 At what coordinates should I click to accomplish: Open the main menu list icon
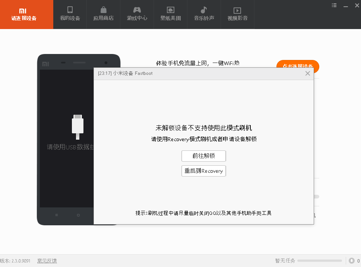[334, 5]
